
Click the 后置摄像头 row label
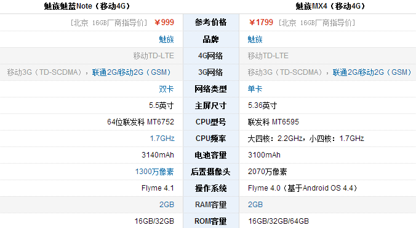[210, 172]
